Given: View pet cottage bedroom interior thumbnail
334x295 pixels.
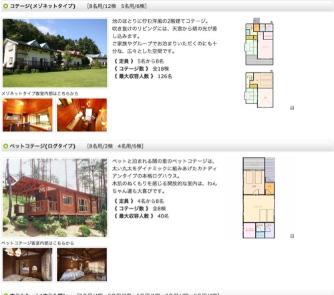Looking at the screenshot, I should point(81,264).
